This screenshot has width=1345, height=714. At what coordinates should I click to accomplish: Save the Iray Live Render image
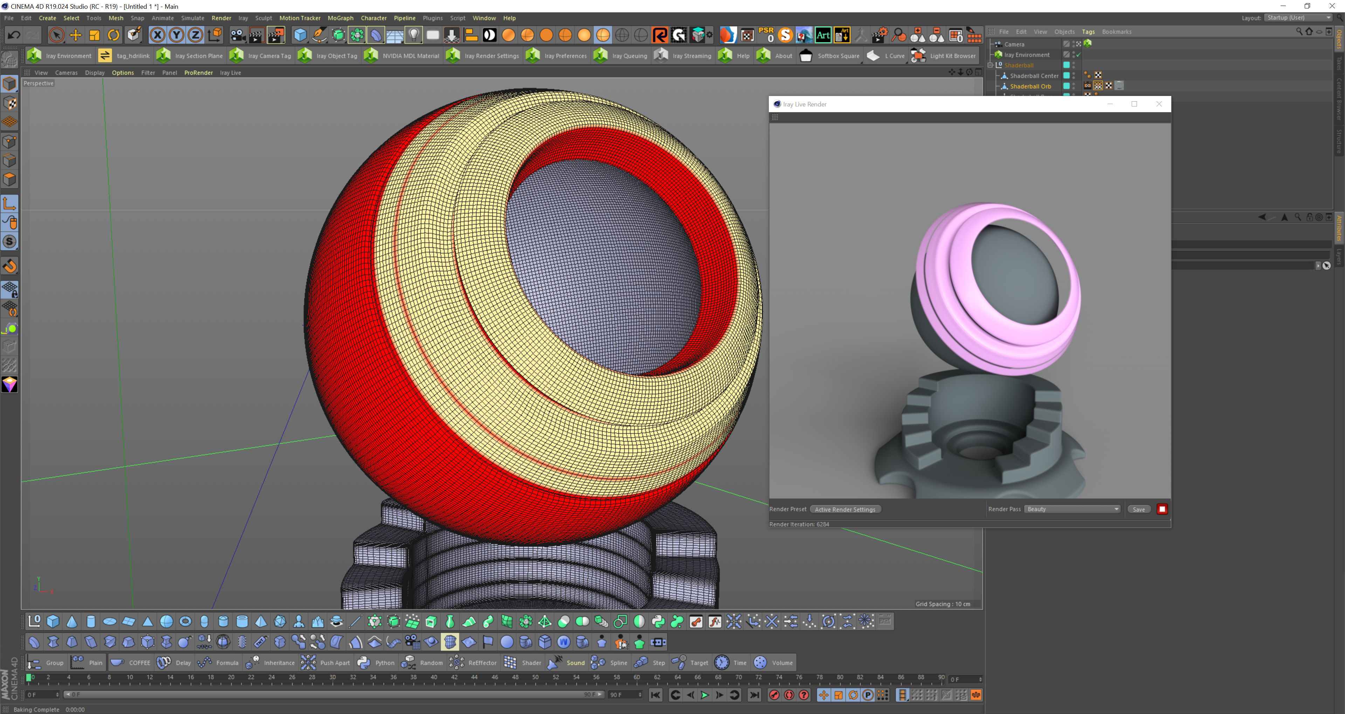coord(1139,509)
